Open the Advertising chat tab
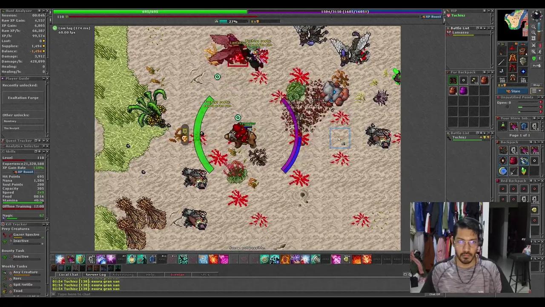Image resolution: width=545 pixels, height=307 pixels. tap(123, 275)
